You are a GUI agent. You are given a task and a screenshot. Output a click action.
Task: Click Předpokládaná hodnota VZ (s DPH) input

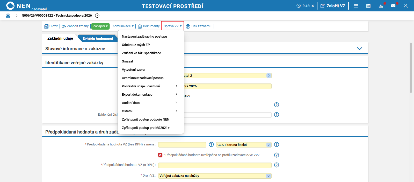tap(215, 165)
